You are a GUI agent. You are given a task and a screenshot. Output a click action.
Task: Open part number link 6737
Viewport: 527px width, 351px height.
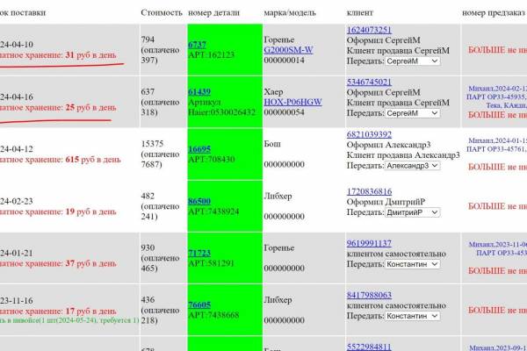point(197,45)
